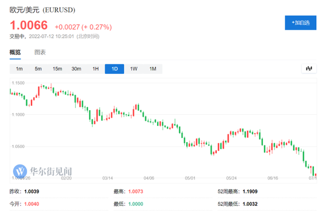
Task: Click the 52周最高 value 1.1909
Action: [x=250, y=192]
